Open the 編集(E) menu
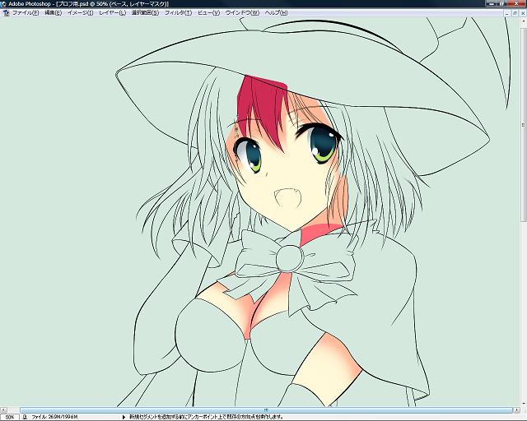 (x=53, y=13)
